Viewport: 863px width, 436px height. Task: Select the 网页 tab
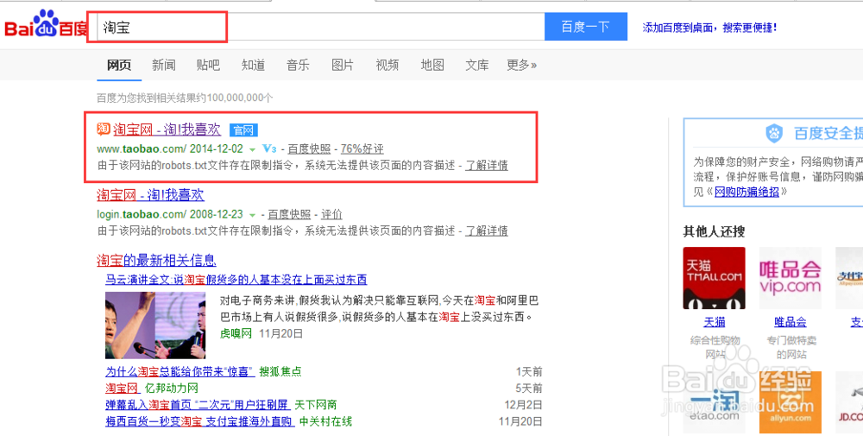119,65
